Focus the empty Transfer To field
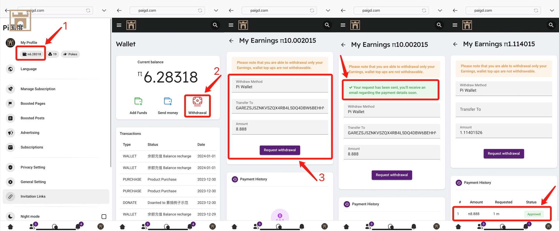This screenshot has height=231, width=559. 504,110
